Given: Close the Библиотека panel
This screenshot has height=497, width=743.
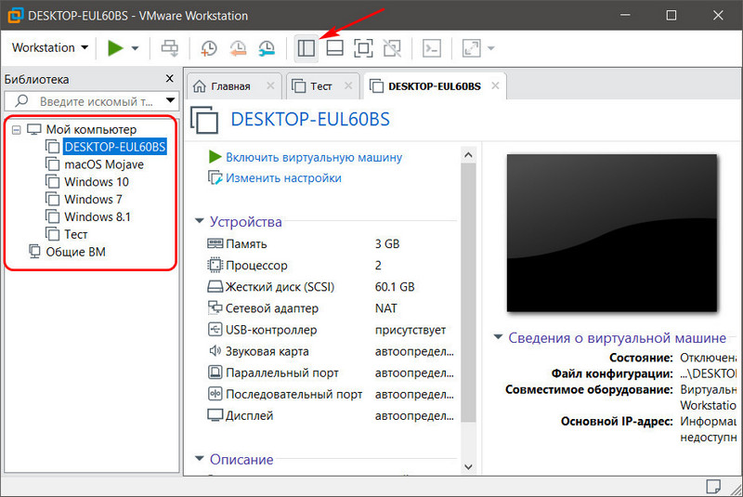Looking at the screenshot, I should [x=170, y=79].
